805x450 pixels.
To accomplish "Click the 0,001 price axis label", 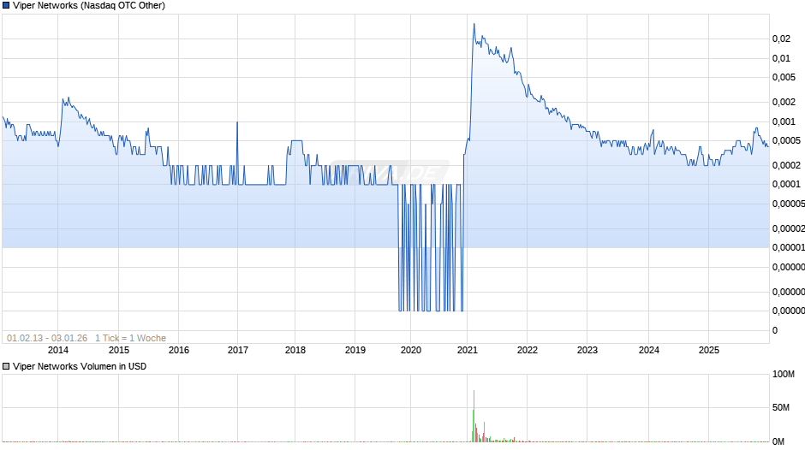I will coord(784,121).
